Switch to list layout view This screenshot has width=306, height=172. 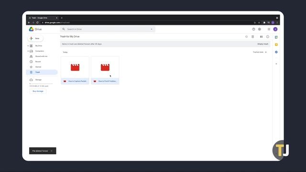[262, 37]
